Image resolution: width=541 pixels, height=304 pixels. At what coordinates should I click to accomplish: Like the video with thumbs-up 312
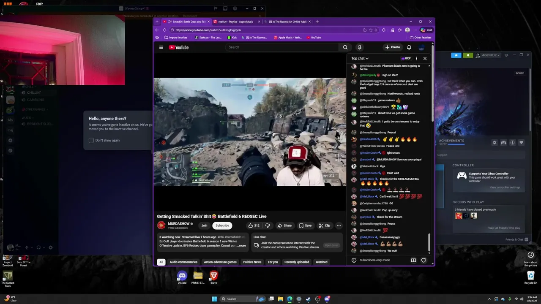tap(254, 225)
